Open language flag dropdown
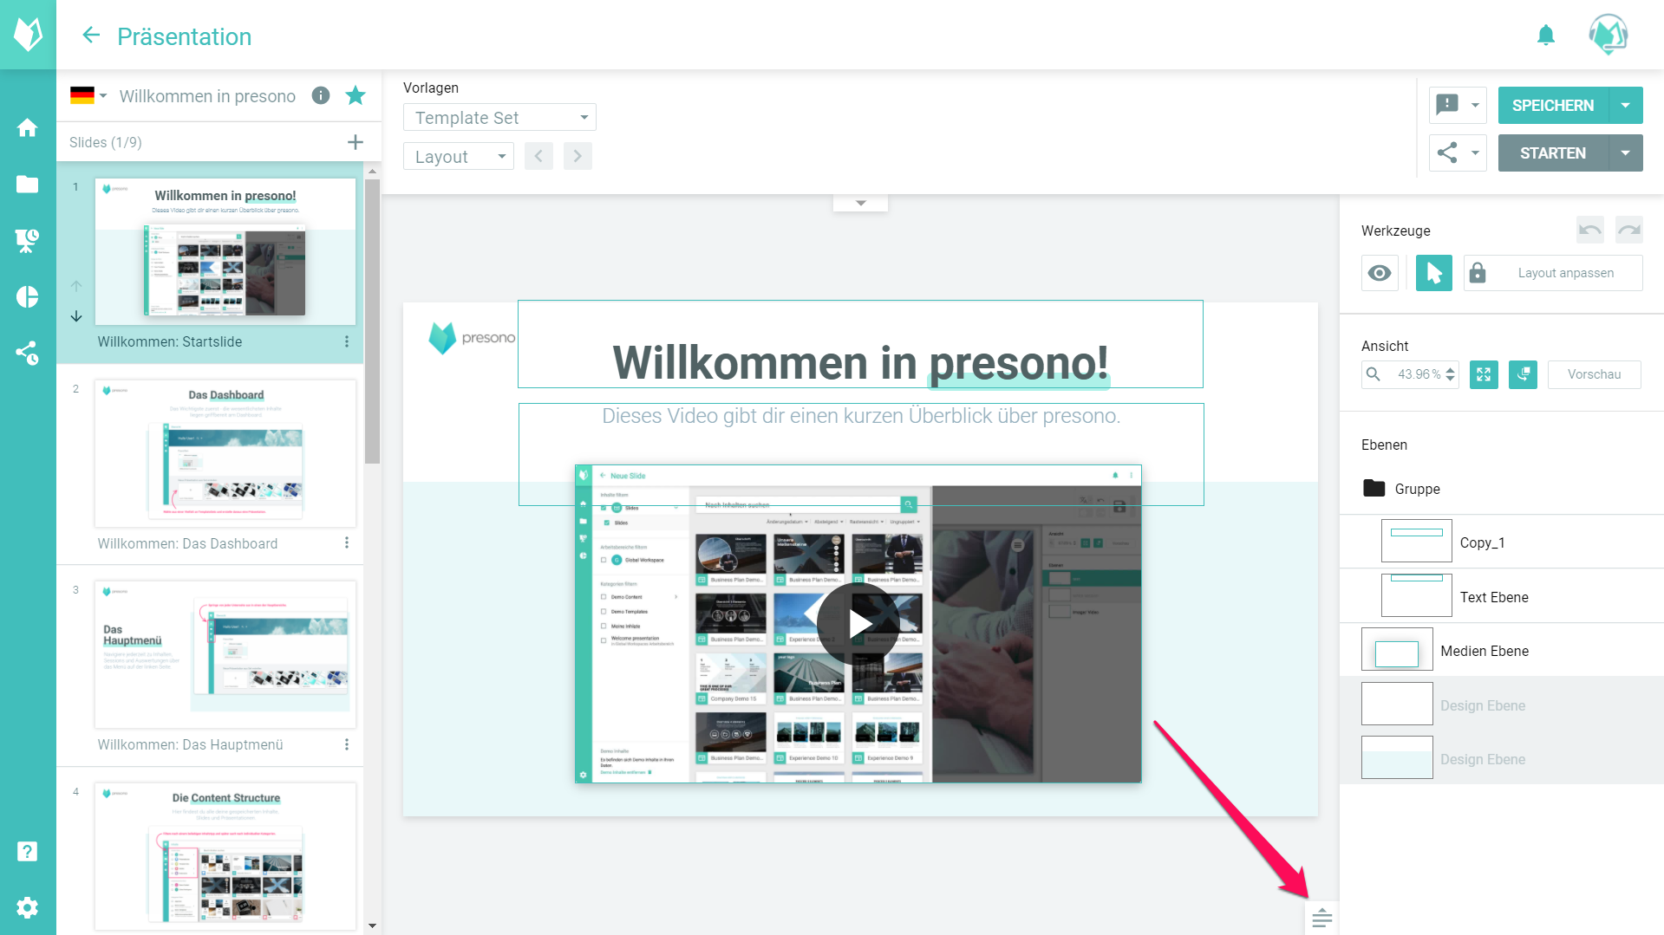 [89, 95]
